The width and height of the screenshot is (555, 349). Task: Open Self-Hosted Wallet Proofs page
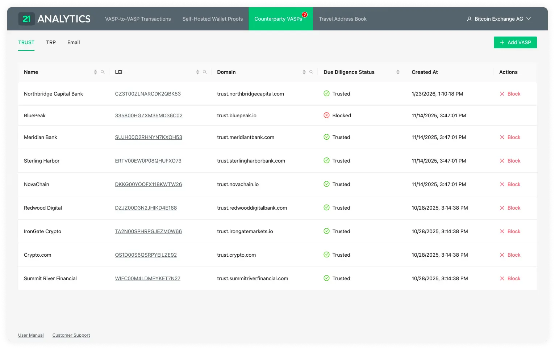click(213, 19)
